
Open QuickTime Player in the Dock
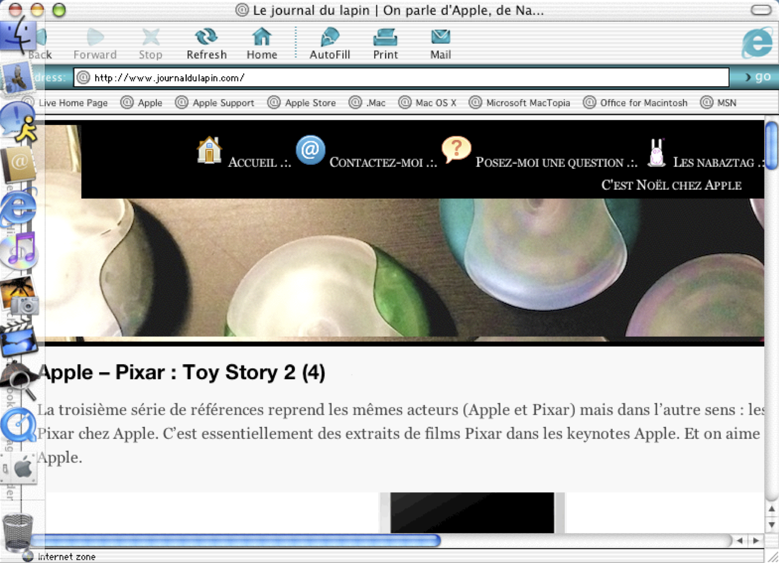click(18, 424)
